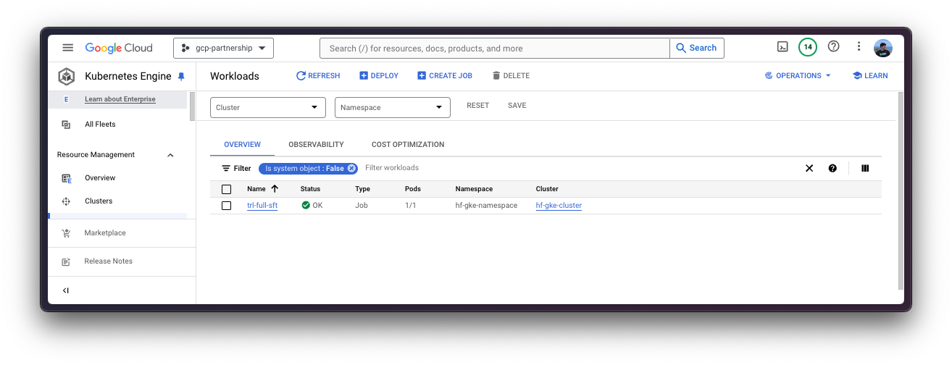Click the Deploy button

click(379, 76)
